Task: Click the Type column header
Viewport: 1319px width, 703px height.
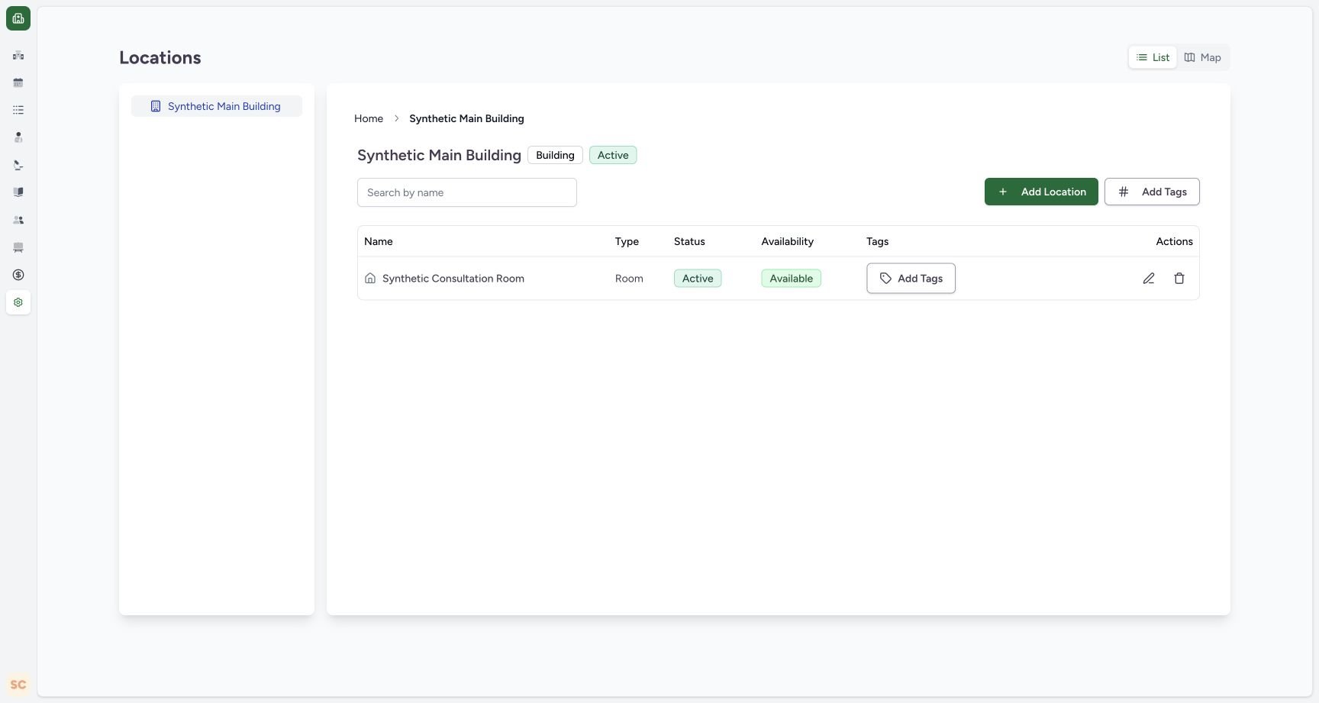Action: 627,241
